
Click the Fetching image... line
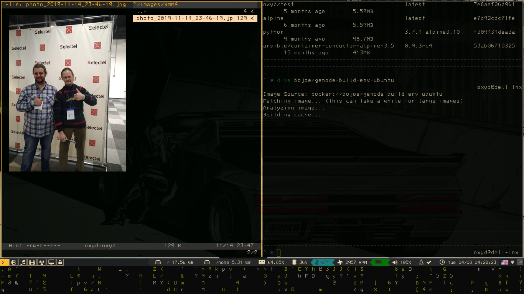tap(363, 101)
